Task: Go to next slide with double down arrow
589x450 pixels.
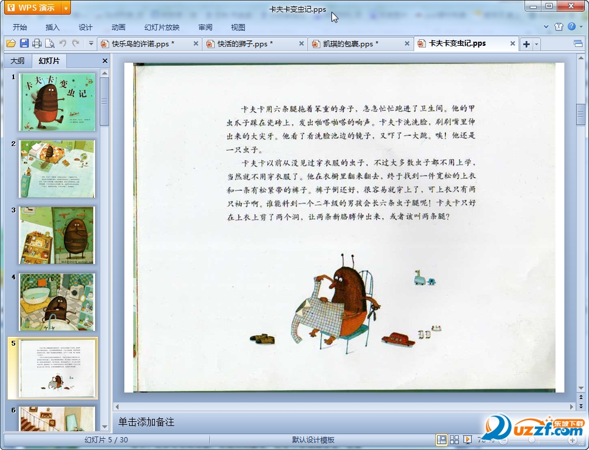Action: 581,406
